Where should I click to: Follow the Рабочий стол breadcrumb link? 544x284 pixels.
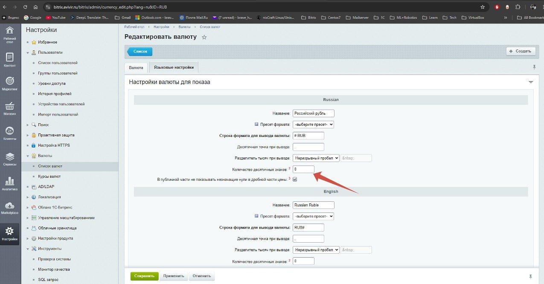tap(134, 27)
